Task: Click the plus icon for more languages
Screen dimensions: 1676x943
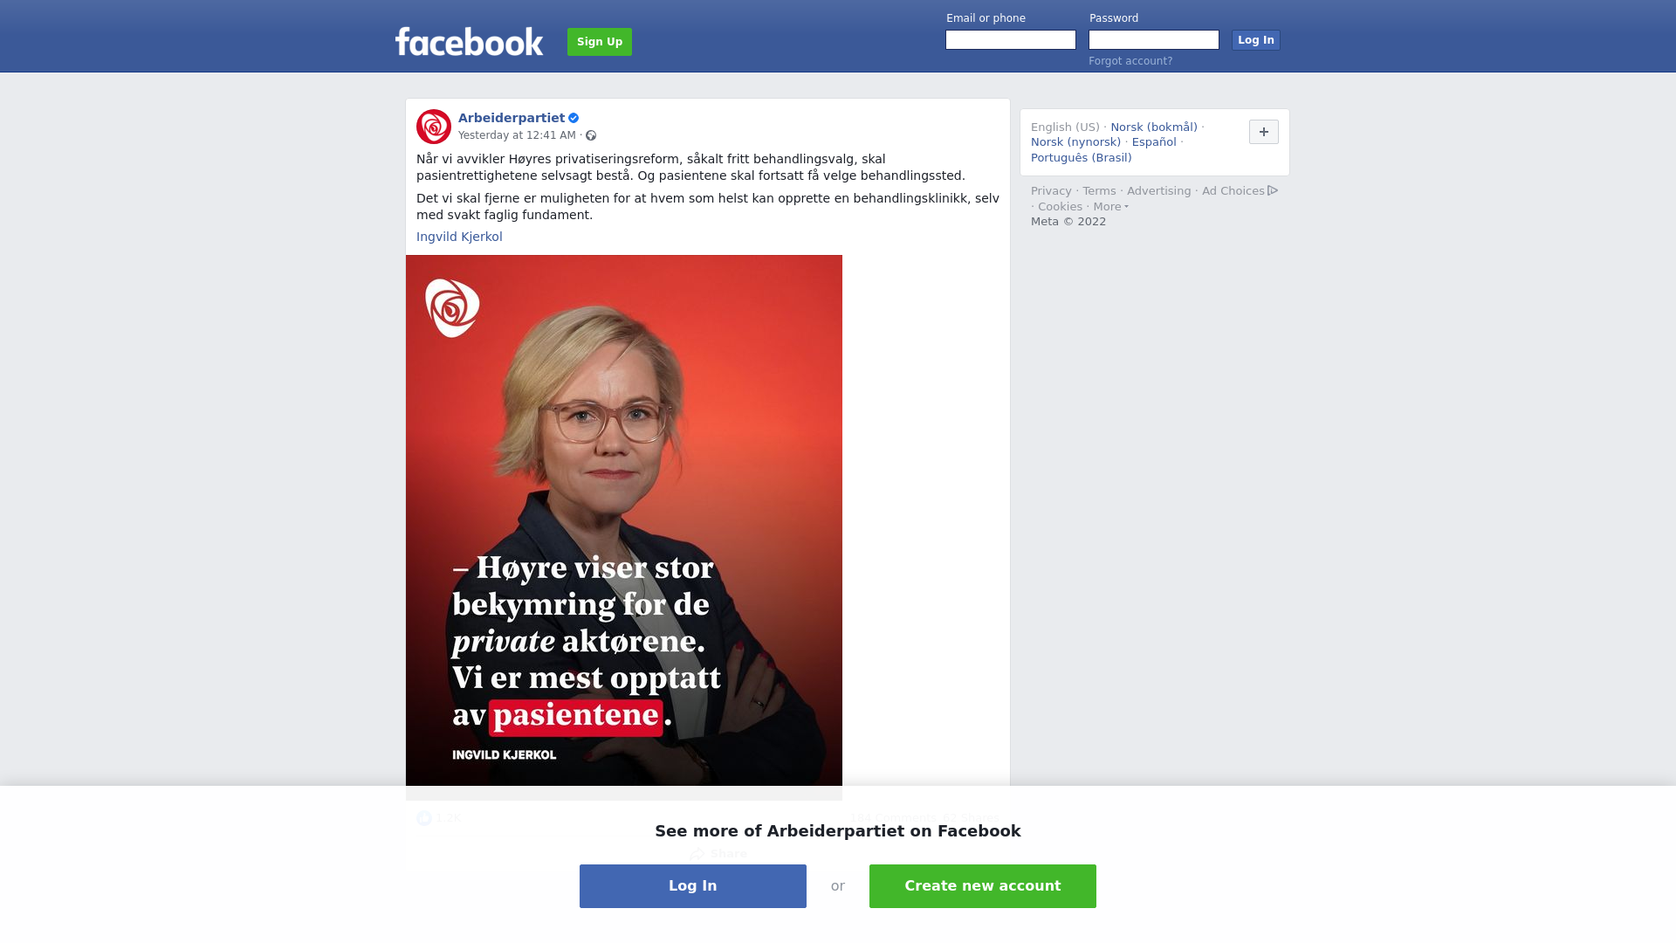Action: 1263,132
